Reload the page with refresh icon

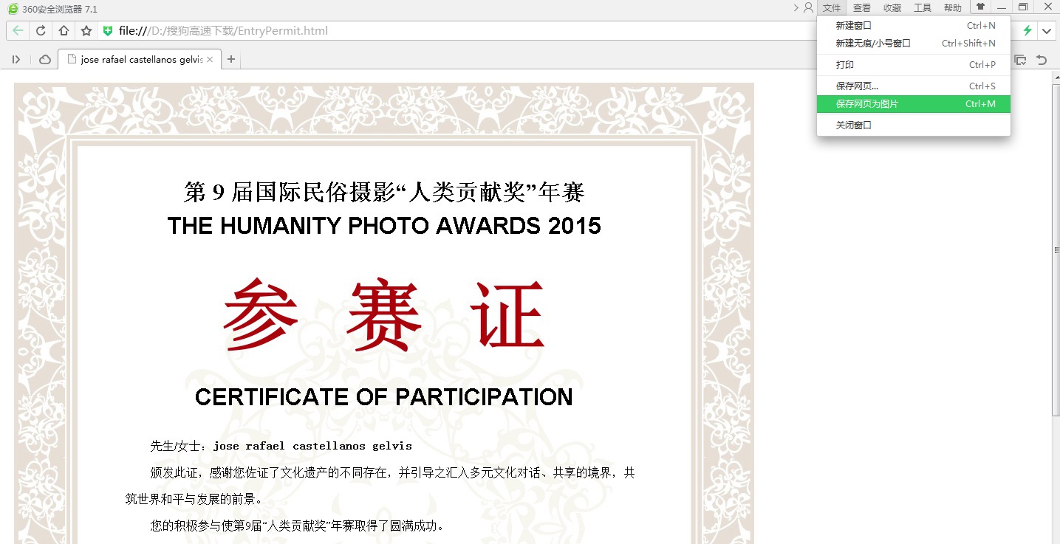coord(41,31)
